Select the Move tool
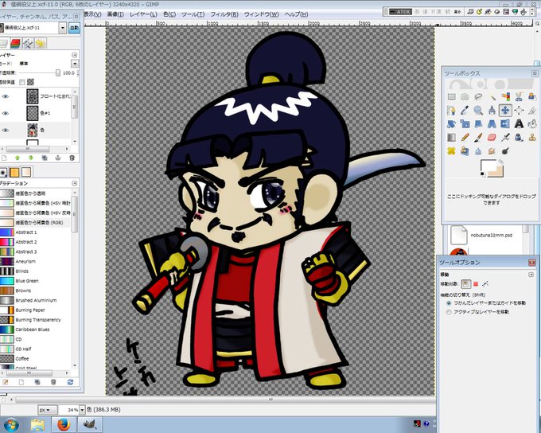541x433 pixels. click(505, 111)
